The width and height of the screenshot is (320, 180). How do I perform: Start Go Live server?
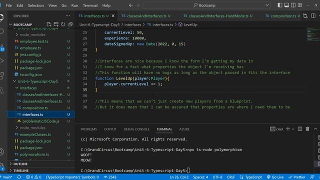tap(275, 177)
